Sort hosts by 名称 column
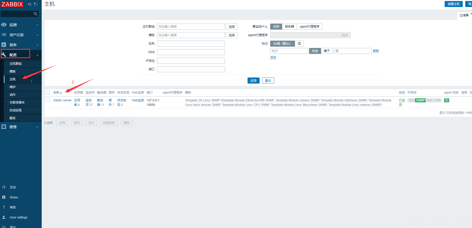Screen dimensions: 472x228 tap(57, 93)
